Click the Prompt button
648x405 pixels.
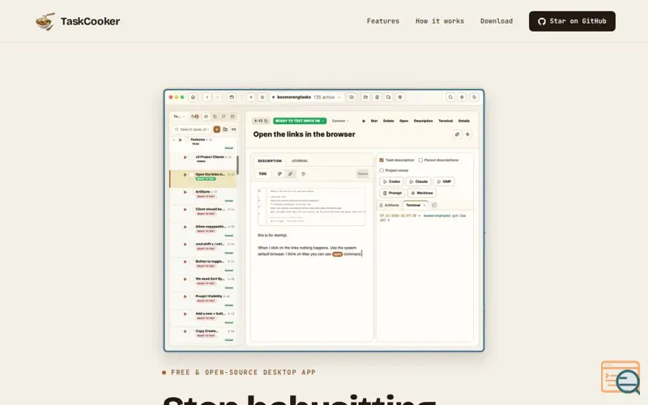[392, 193]
